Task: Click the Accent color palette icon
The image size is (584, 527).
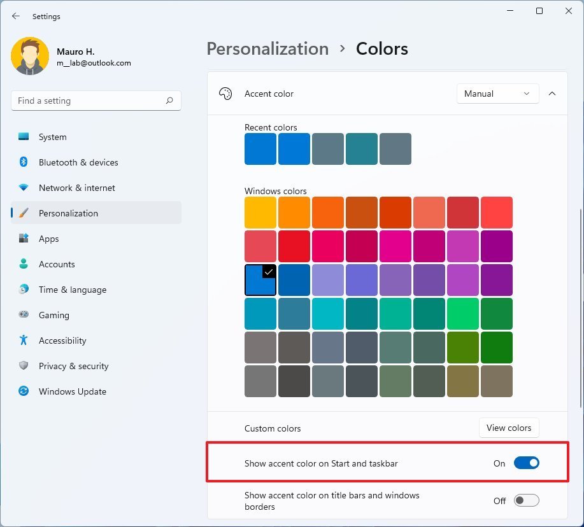Action: [x=225, y=93]
